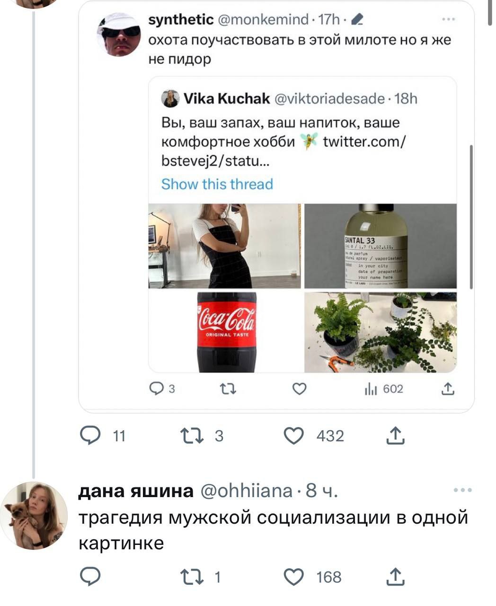The height and width of the screenshot is (606, 496).
Task: Share дана яшина's reply
Action: pyautogui.click(x=395, y=577)
